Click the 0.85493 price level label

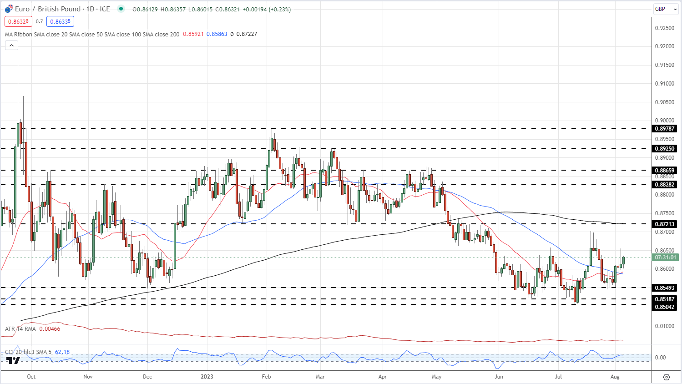tap(665, 288)
